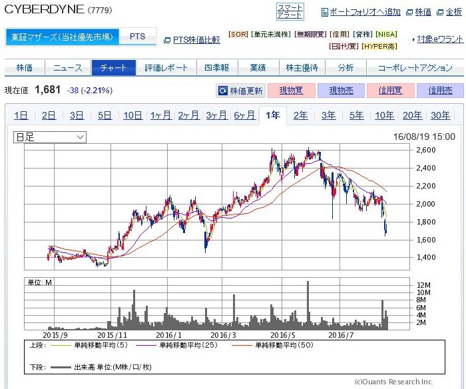Select the 30年 chart period
The height and width of the screenshot is (389, 466).
441,115
